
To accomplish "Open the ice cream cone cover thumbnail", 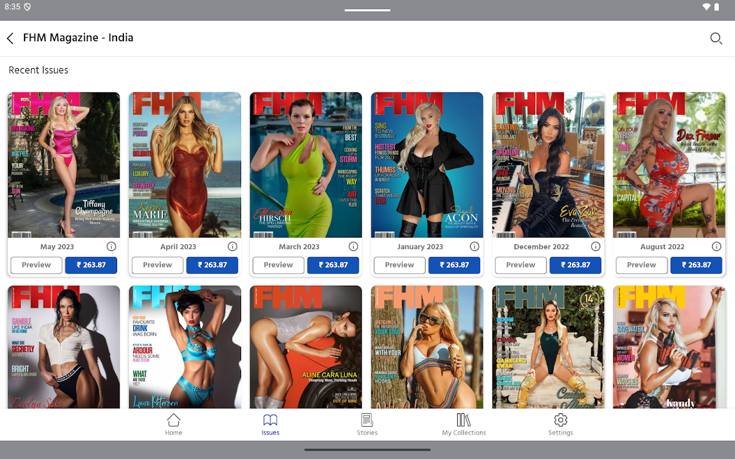I will tap(427, 347).
